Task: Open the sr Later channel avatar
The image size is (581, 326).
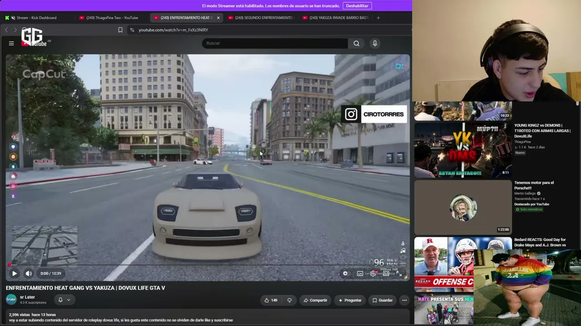Action: tap(11, 299)
